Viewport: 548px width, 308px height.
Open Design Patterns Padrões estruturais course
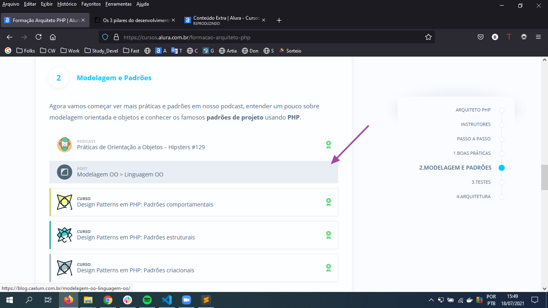click(x=194, y=235)
